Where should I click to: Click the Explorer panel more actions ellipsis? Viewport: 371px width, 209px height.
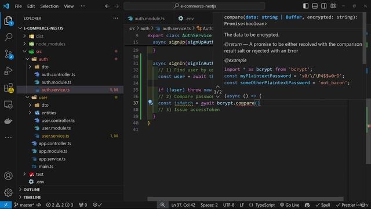pyautogui.click(x=115, y=18)
